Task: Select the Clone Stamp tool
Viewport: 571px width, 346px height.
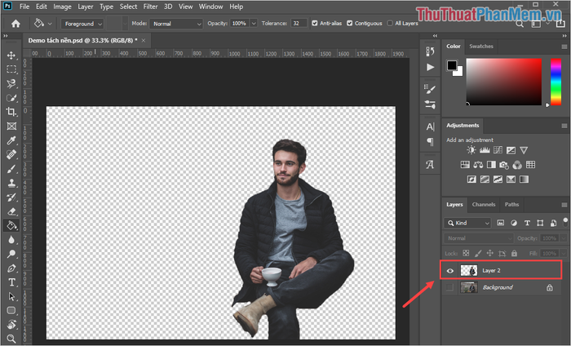Action: (11, 183)
